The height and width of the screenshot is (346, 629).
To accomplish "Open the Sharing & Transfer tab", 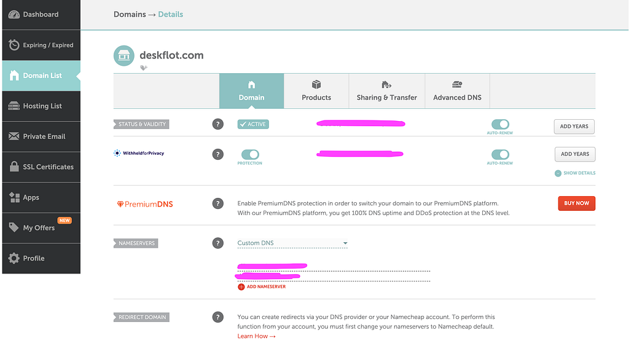I will (x=387, y=91).
